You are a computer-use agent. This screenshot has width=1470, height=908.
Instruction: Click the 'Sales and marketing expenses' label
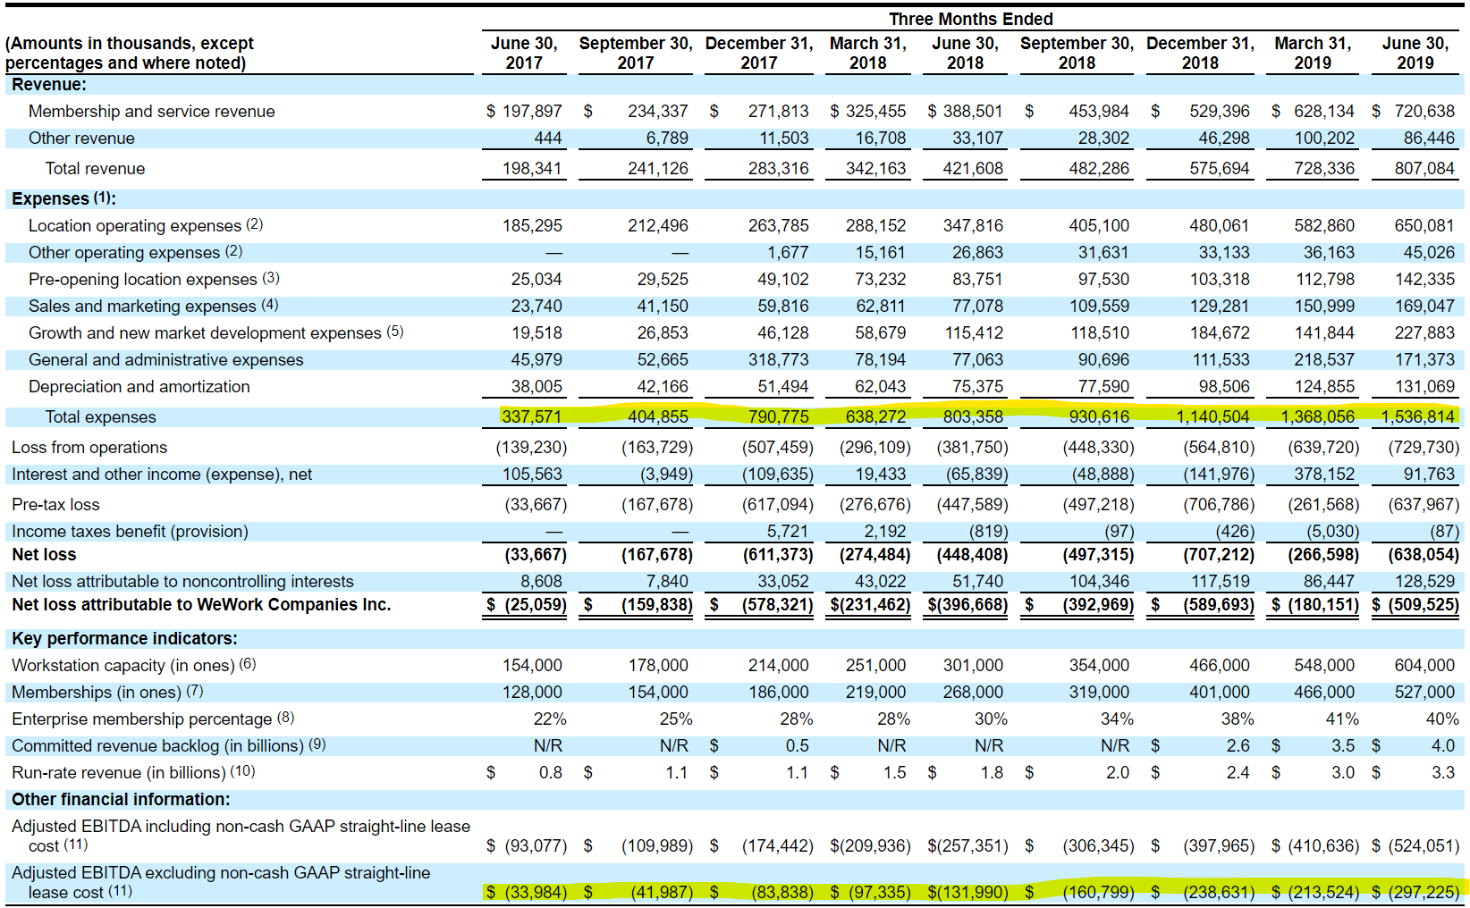point(142,307)
